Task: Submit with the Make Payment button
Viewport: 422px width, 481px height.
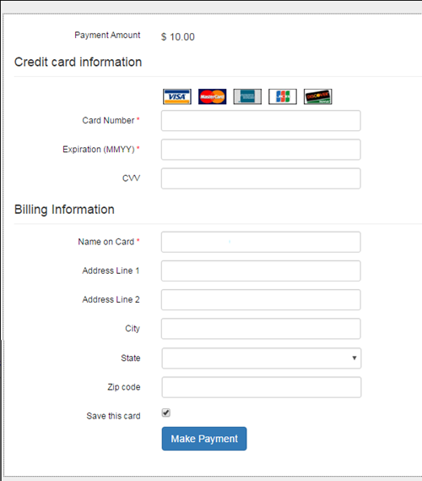Action: [204, 439]
